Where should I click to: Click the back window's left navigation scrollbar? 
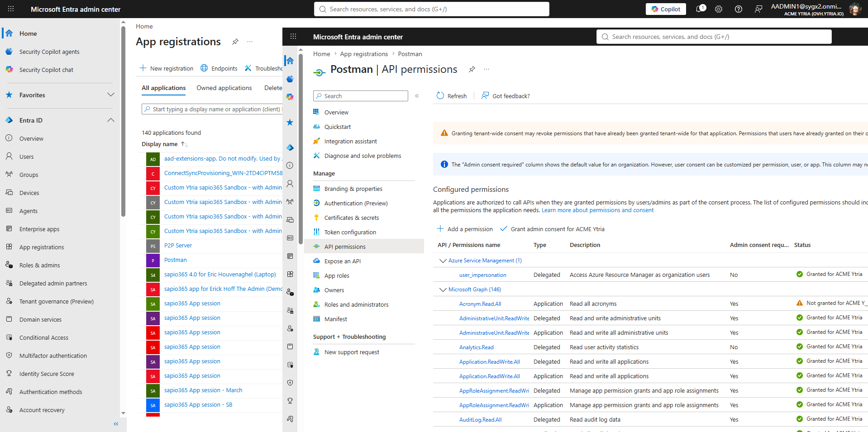tap(123, 122)
